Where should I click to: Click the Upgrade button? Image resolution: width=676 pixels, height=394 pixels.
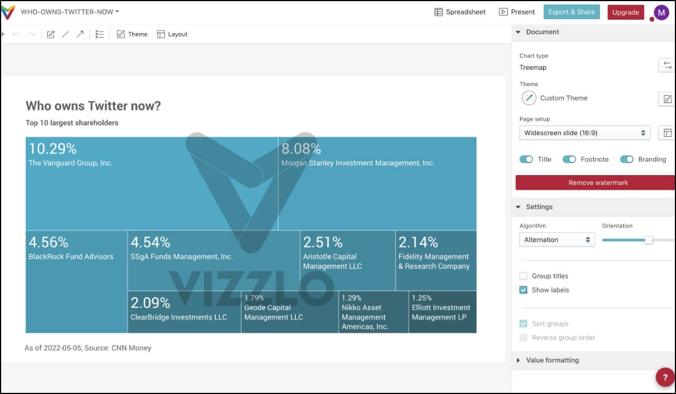pos(625,12)
